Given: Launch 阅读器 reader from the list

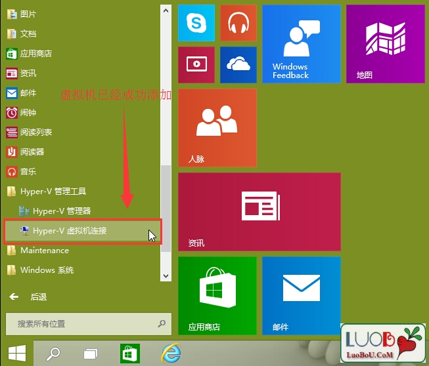Looking at the screenshot, I should [82, 152].
